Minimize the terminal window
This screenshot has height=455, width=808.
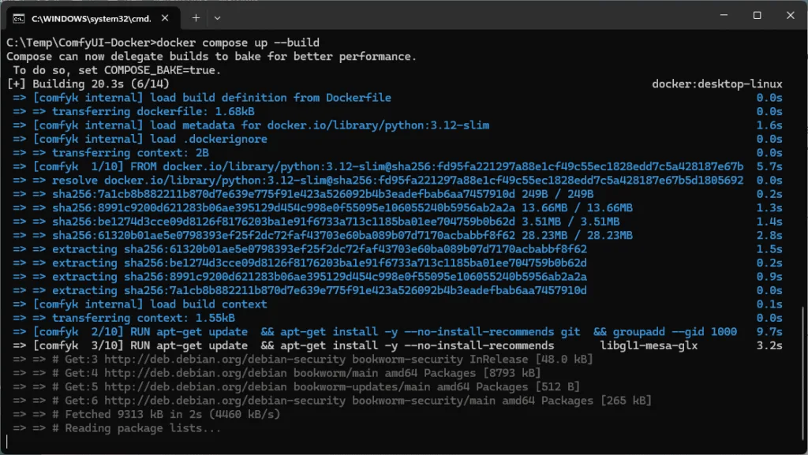tap(719, 16)
